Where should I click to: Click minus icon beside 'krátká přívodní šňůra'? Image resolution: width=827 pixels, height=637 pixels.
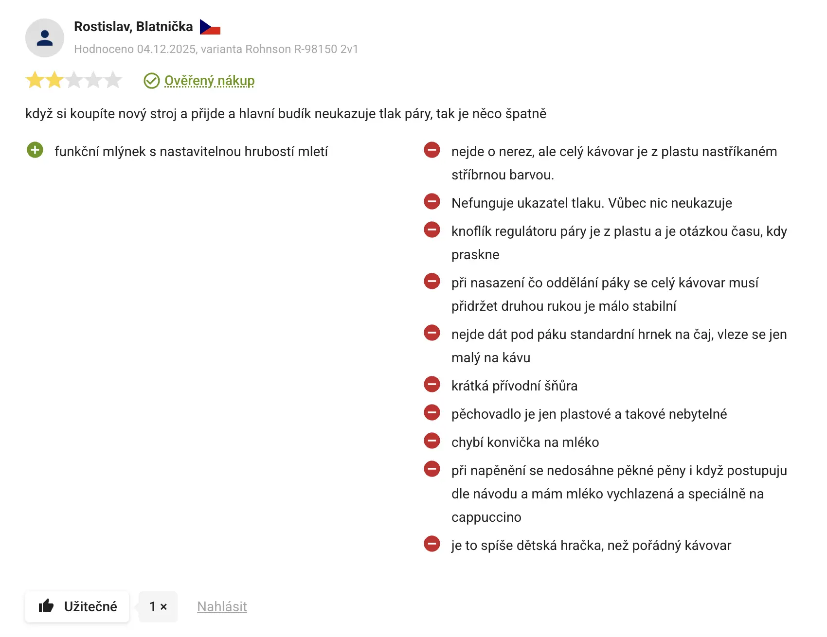pos(432,385)
